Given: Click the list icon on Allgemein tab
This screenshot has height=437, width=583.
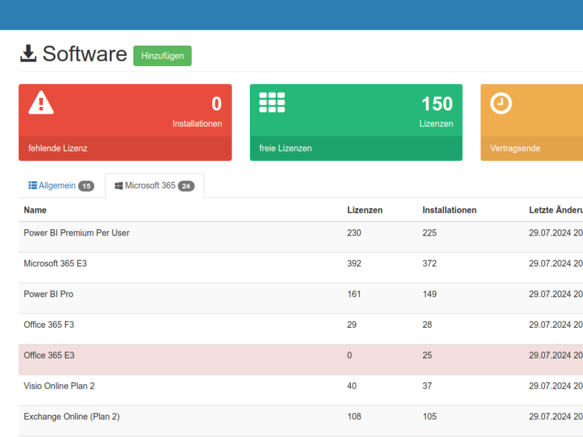Looking at the screenshot, I should (x=32, y=185).
